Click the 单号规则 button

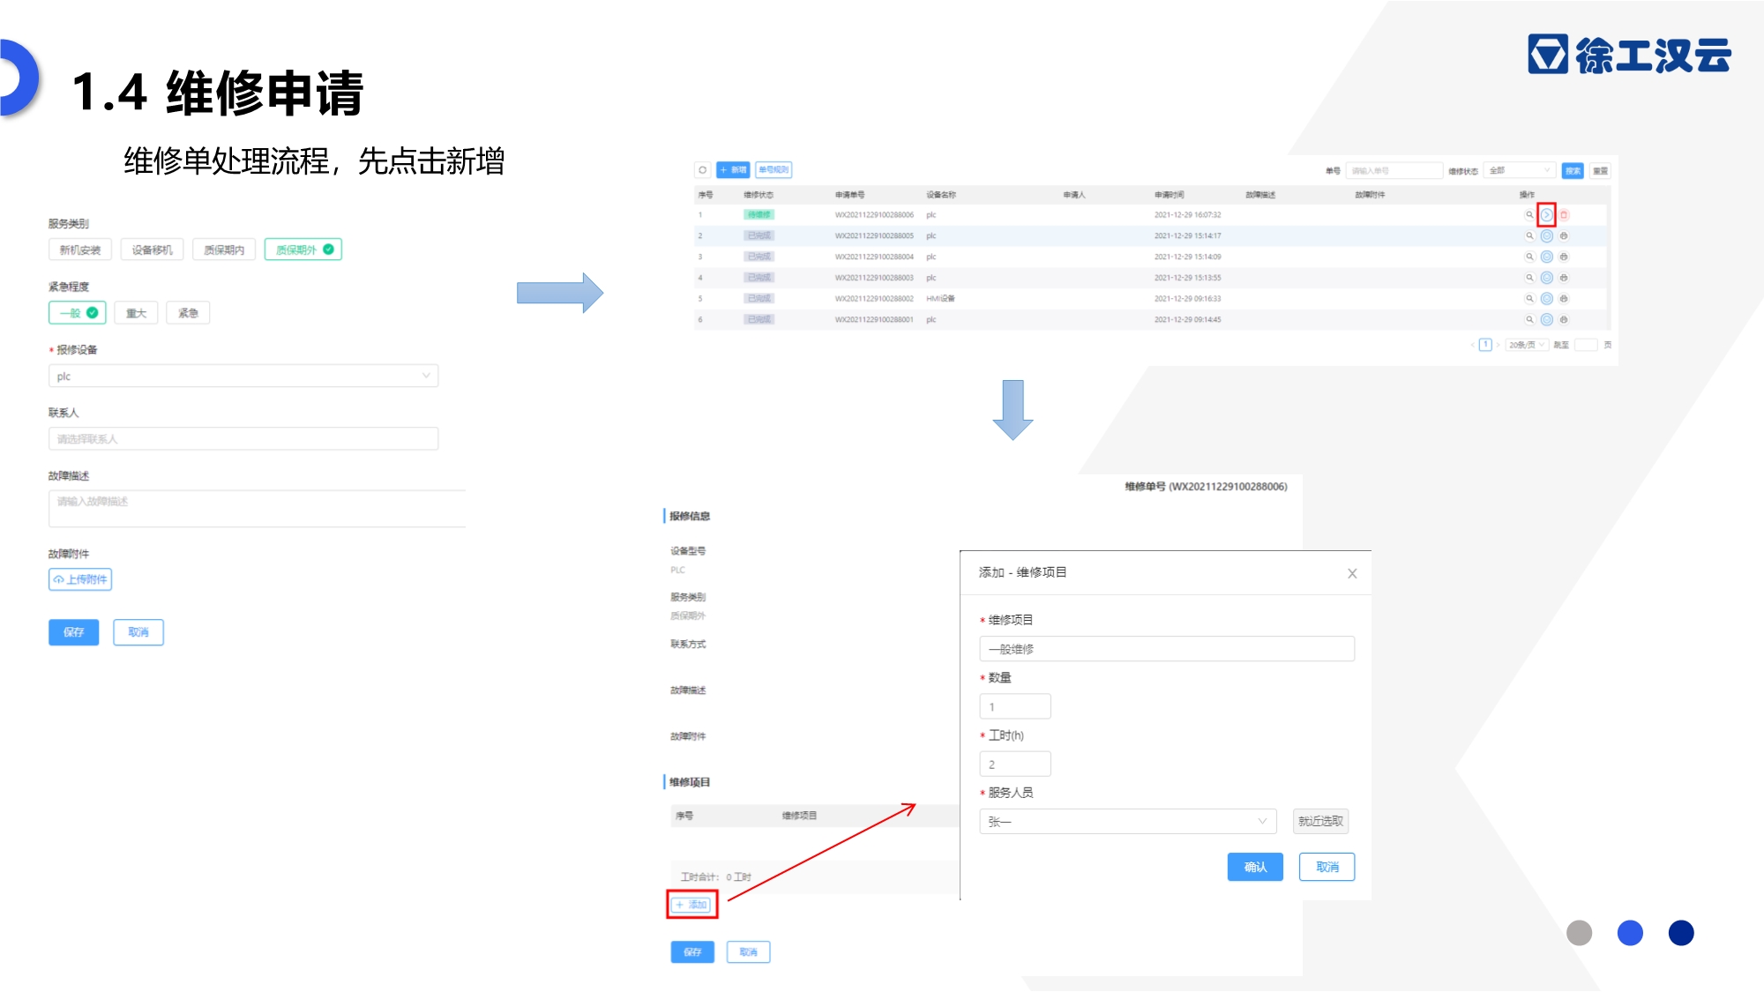774,170
